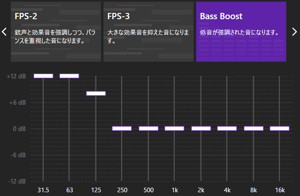Viewport: 300px width, 196px height.
Task: Click the 16k frequency label
Action: pos(280,190)
